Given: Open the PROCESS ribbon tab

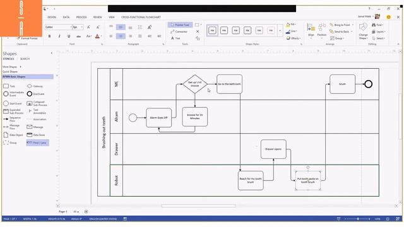Looking at the screenshot, I should [x=81, y=17].
